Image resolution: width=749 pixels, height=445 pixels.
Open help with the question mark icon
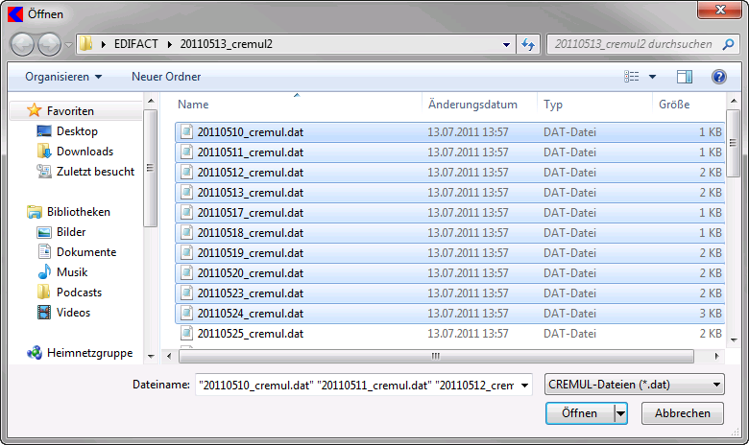coord(719,77)
